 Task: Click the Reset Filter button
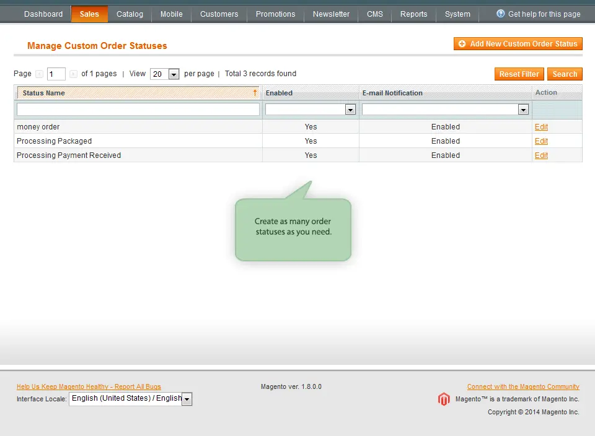pyautogui.click(x=519, y=74)
